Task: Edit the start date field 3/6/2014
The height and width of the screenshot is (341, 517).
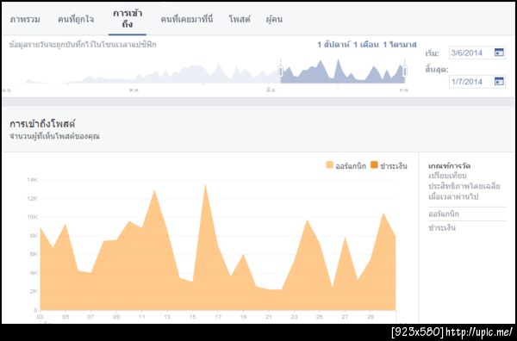Action: 477,53
